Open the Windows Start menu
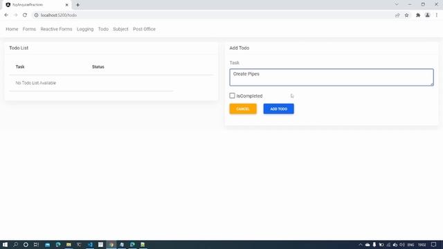Image resolution: width=443 pixels, height=249 pixels. (x=5, y=244)
